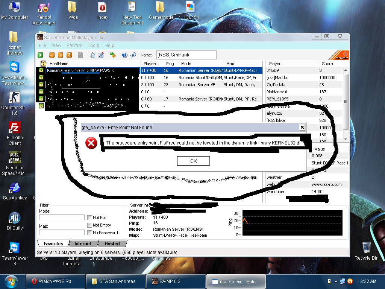Click the red error icon in dialog
The image size is (385, 289).
[x=91, y=143]
